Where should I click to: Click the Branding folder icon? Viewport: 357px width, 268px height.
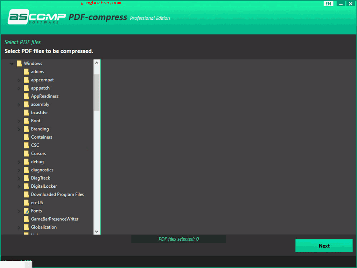[x=26, y=129]
